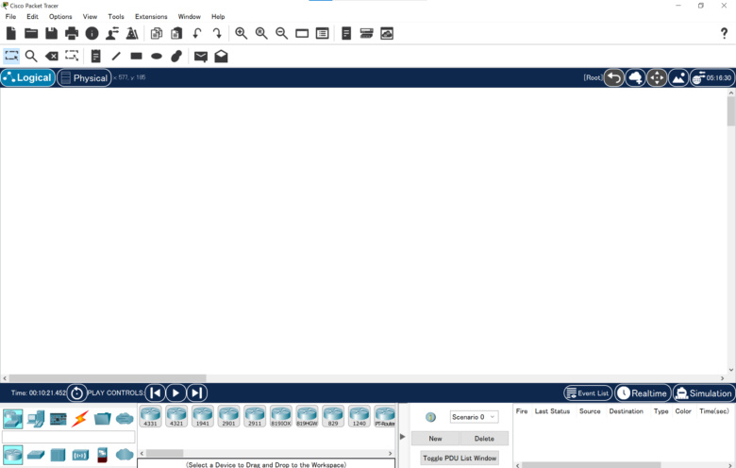Switch to the Logical workspace tab
The width and height of the screenshot is (736, 468).
click(28, 78)
